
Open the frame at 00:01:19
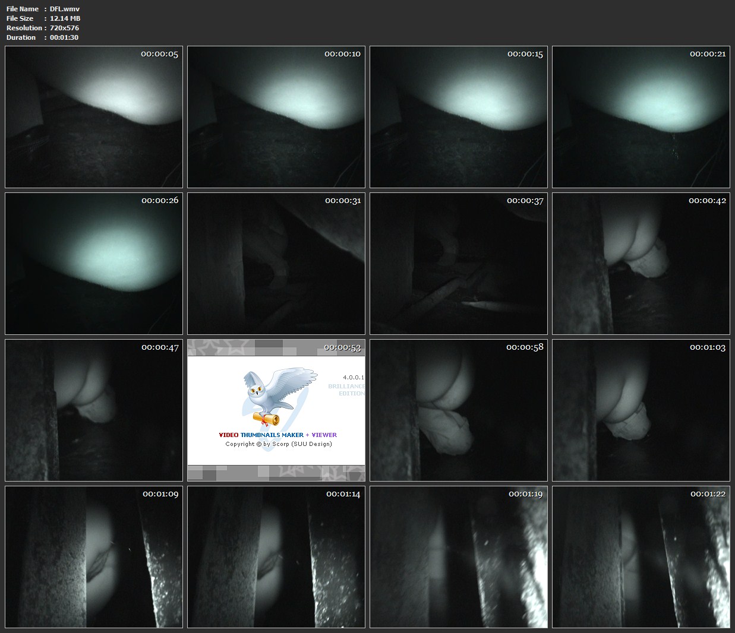tap(459, 557)
